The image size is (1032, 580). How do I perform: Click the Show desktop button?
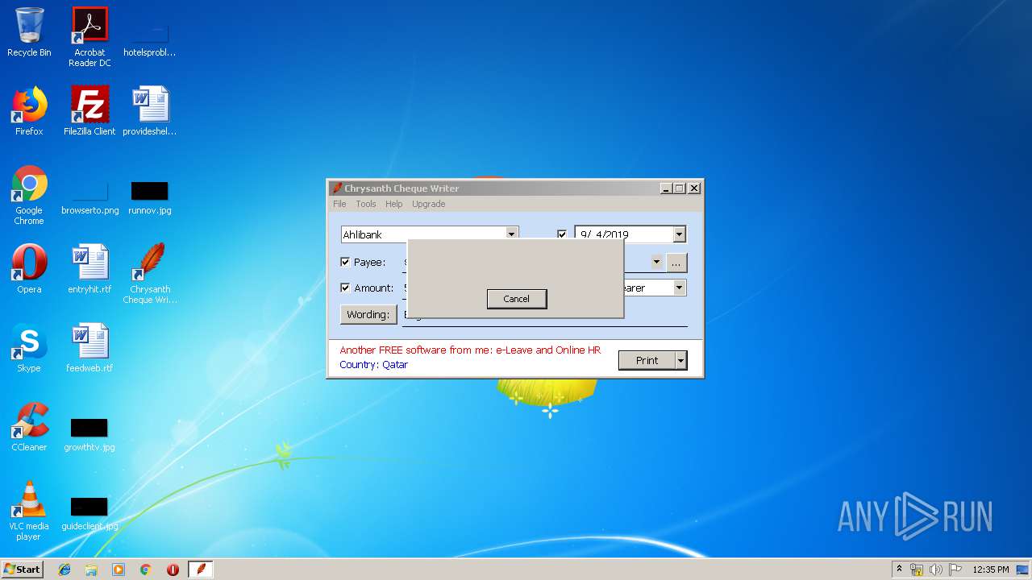click(1022, 570)
